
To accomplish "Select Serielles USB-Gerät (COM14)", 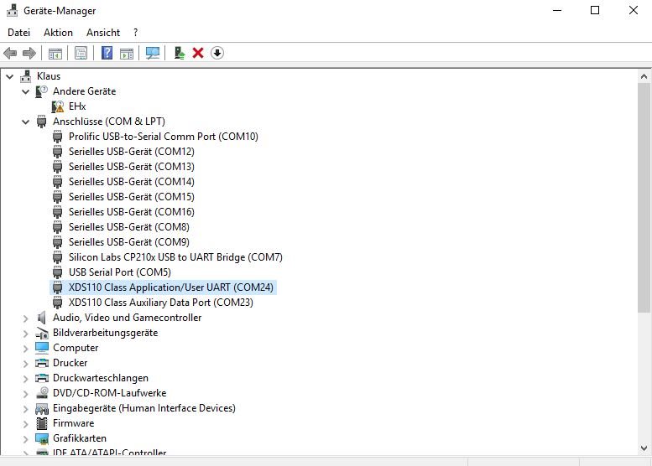I will coord(132,182).
